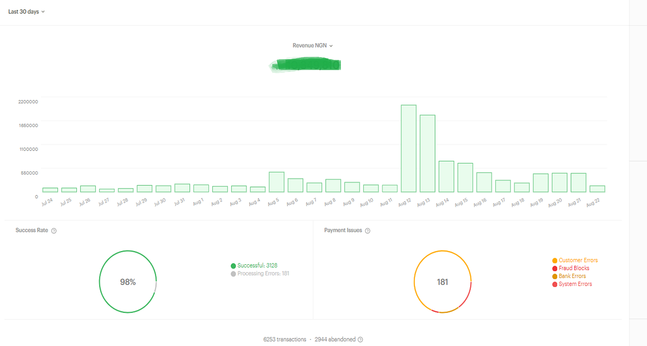Click the Successful: 3128 legend label
This screenshot has width=647, height=346.
(257, 266)
